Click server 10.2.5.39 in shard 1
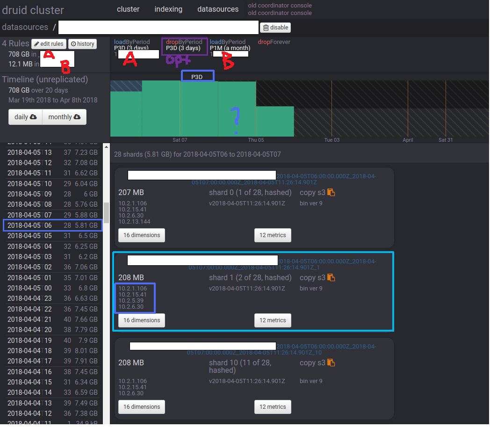Viewport: 490px width, 435px height. pos(131,301)
